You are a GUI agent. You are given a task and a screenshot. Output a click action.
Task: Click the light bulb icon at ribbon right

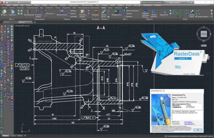(x=212, y=10)
